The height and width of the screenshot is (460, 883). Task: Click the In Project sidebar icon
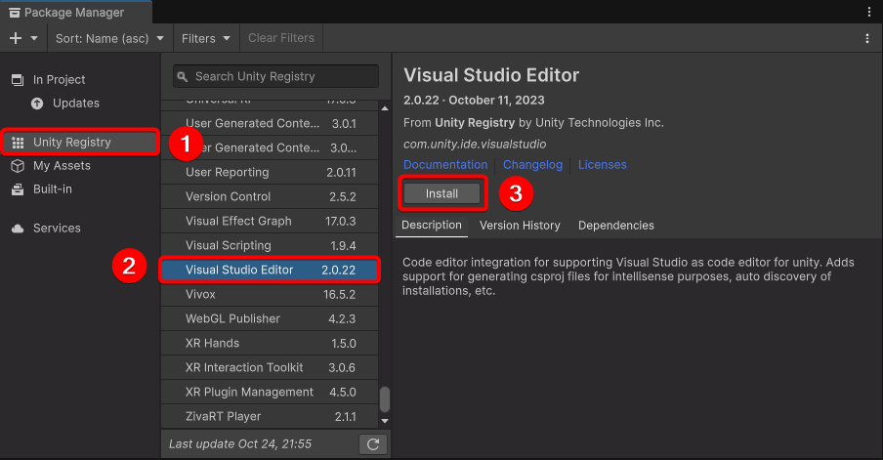pos(17,80)
